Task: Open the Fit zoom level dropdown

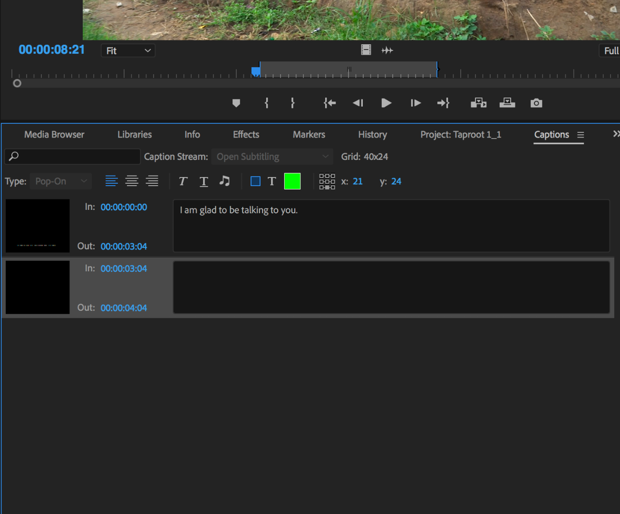Action: [127, 50]
